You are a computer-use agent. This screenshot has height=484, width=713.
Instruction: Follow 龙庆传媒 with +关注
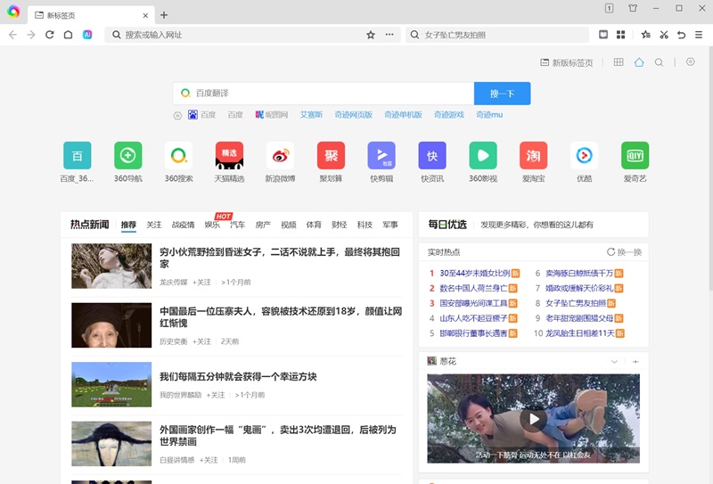(201, 283)
